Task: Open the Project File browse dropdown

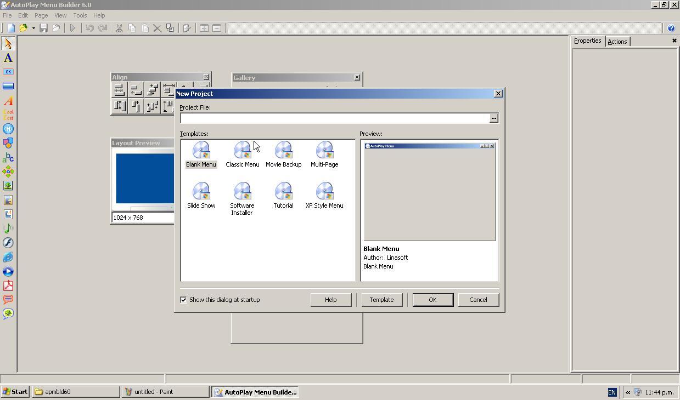Action: coord(493,118)
